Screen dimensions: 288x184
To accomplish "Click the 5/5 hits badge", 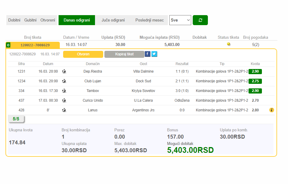I will click(16, 119).
